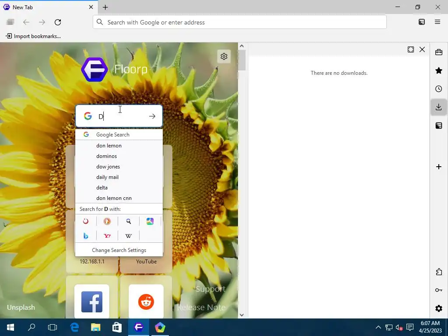
Task: Close the downloads sidebar panel
Action: point(422,49)
